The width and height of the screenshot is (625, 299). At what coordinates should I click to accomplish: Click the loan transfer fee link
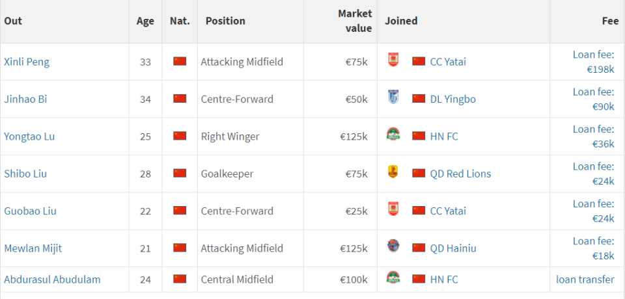pos(585,279)
